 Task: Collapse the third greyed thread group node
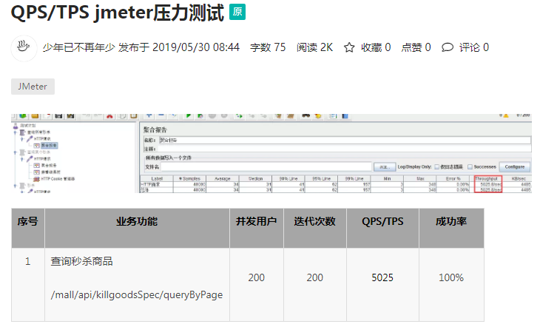(x=15, y=186)
